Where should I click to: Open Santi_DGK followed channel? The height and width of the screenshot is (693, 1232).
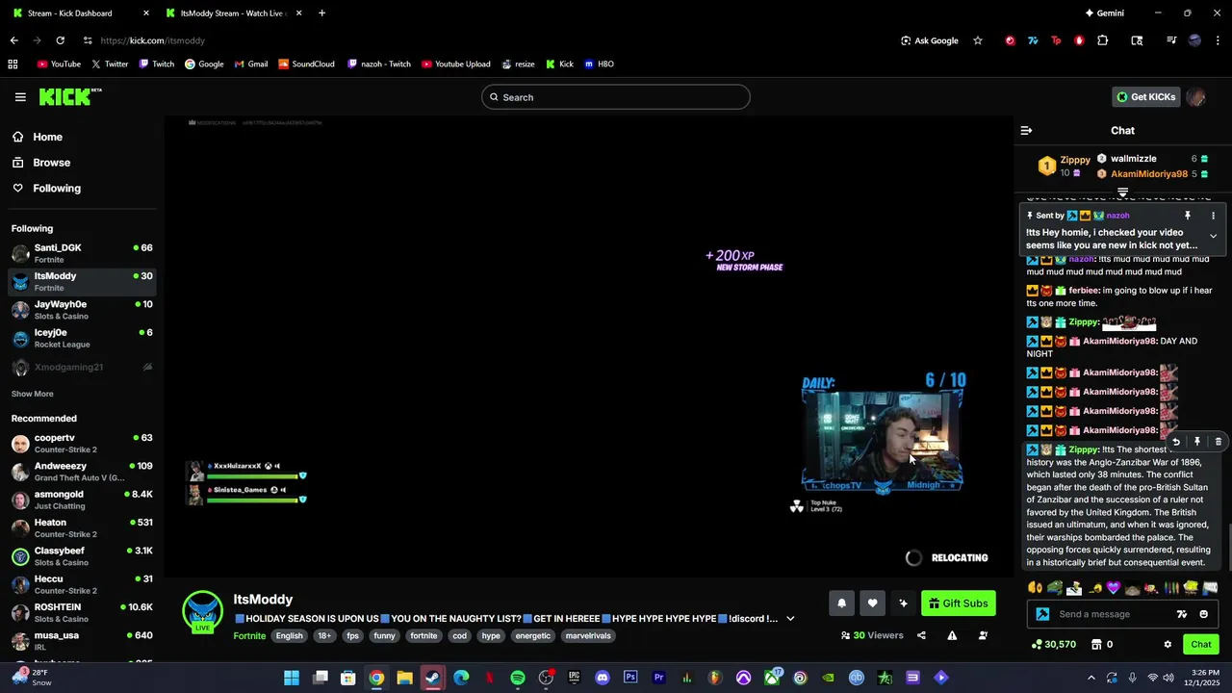(81, 253)
